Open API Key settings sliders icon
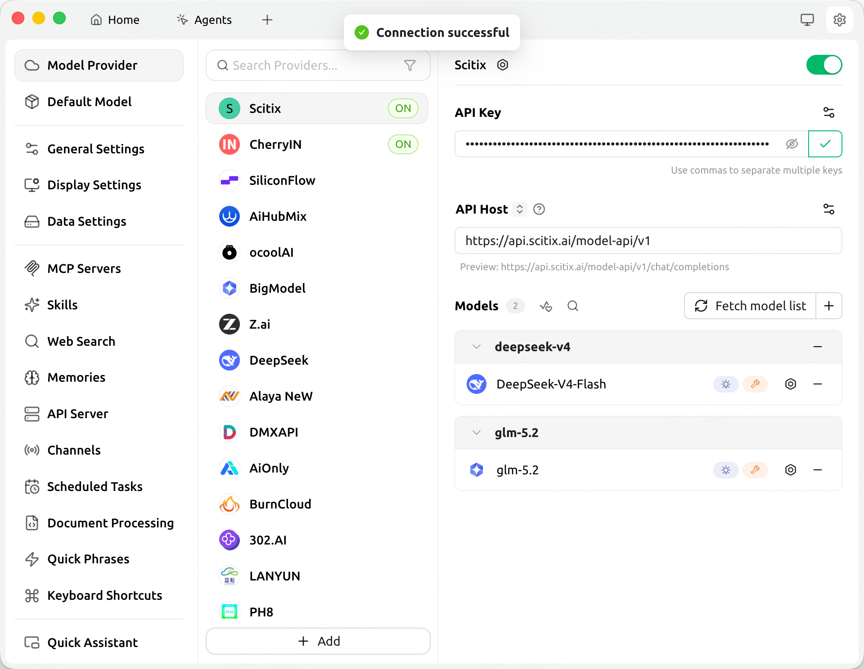Image resolution: width=864 pixels, height=669 pixels. [828, 112]
